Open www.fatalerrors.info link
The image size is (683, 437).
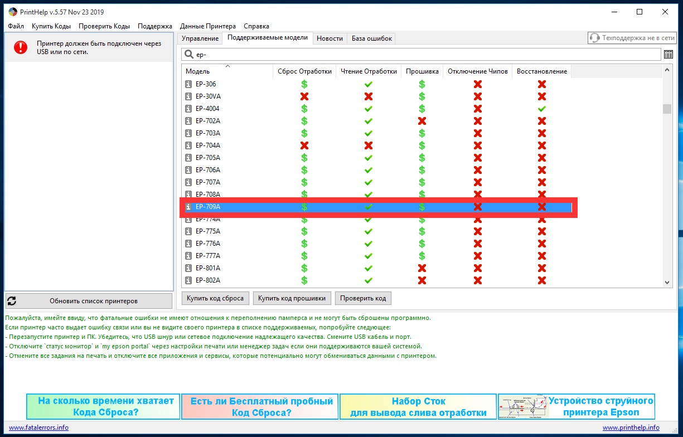click(39, 428)
